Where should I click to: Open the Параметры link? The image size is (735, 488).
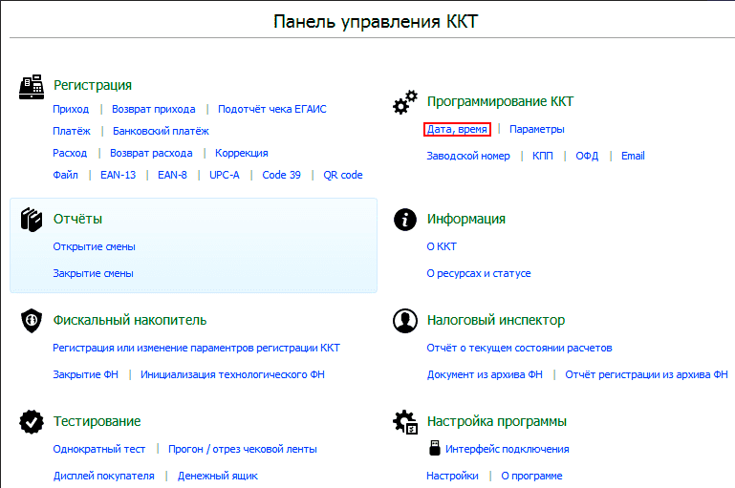pyautogui.click(x=537, y=129)
